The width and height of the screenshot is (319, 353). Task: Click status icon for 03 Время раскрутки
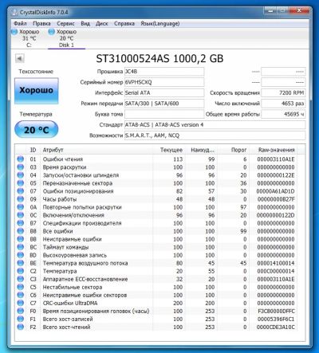coord(21,167)
